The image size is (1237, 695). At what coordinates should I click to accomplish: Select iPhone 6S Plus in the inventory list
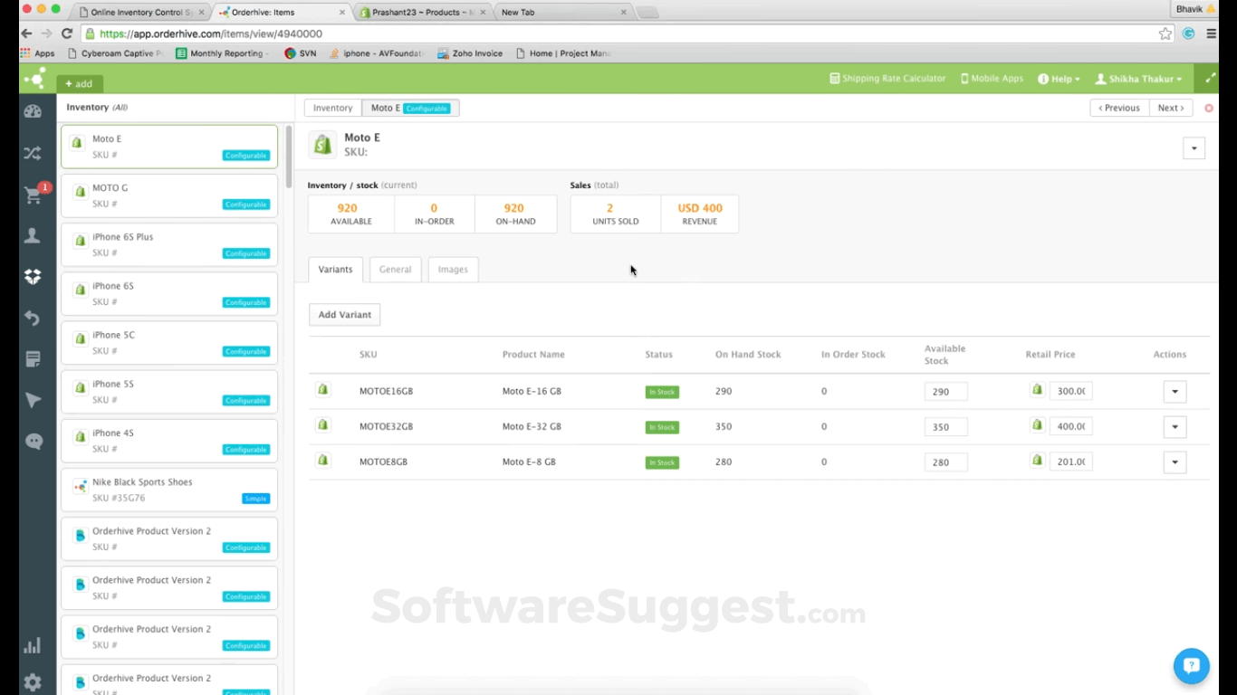click(x=169, y=244)
